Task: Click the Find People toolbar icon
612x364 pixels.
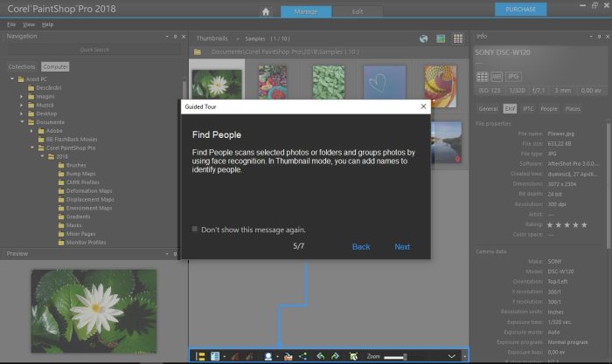Action: (x=268, y=356)
